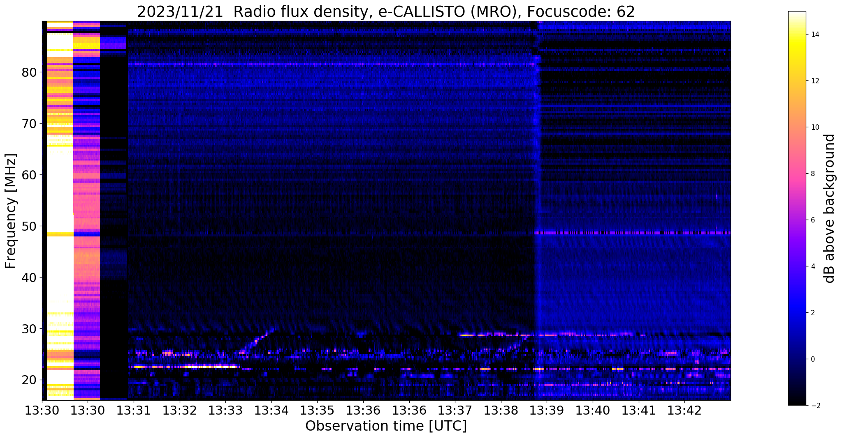The width and height of the screenshot is (842, 438).
Task: Click the 13:34 time tick label
Action: point(271,410)
